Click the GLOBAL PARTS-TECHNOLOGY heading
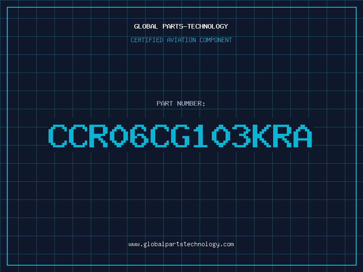This screenshot has height=272, width=363. pos(181,26)
